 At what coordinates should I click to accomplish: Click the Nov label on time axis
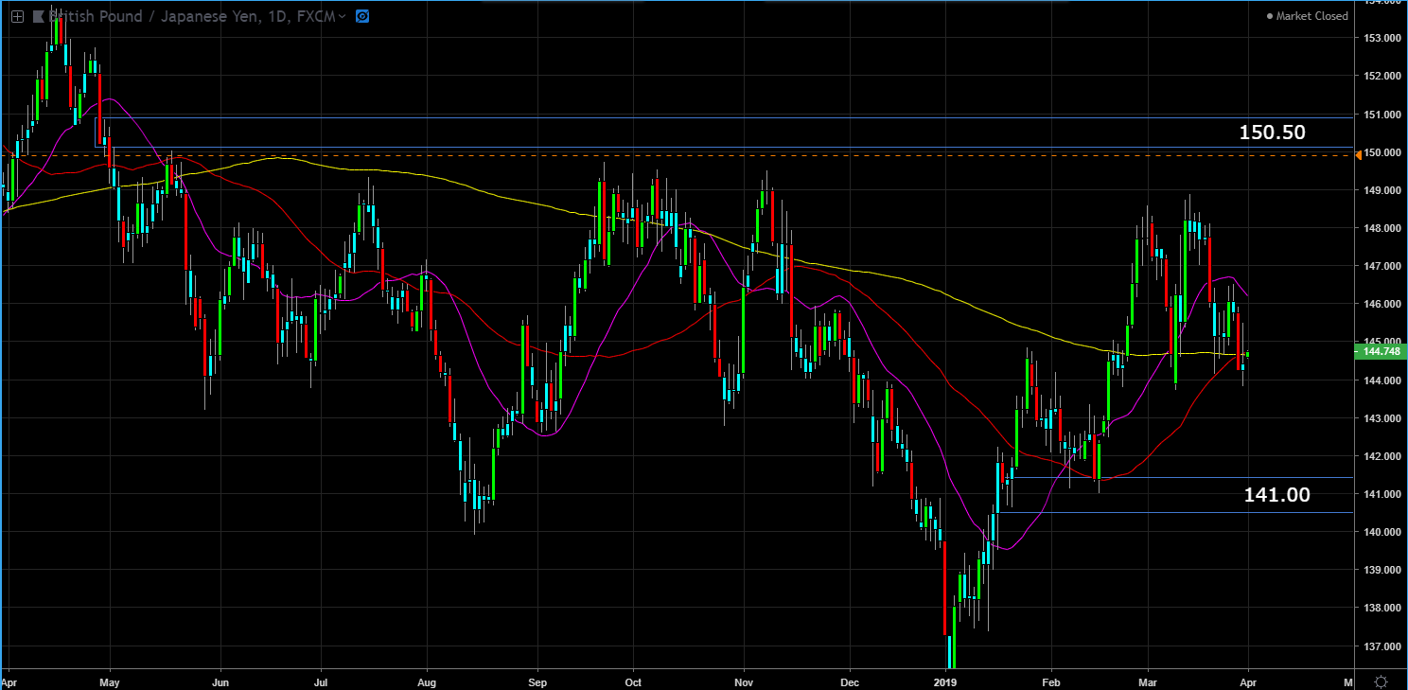[744, 681]
